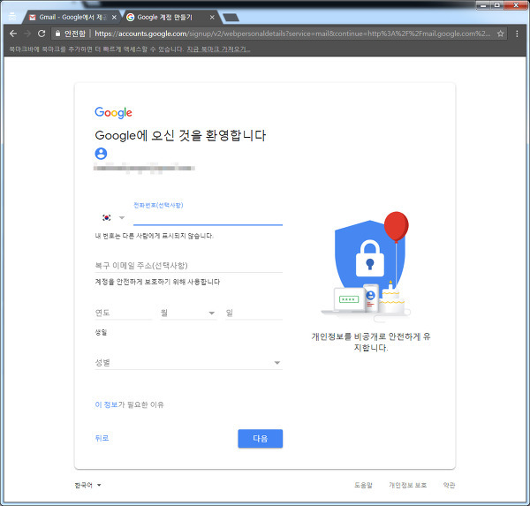Click the 복구 이메일 주소(선택사항) field
Viewport: 530px width, 506px height.
point(189,266)
